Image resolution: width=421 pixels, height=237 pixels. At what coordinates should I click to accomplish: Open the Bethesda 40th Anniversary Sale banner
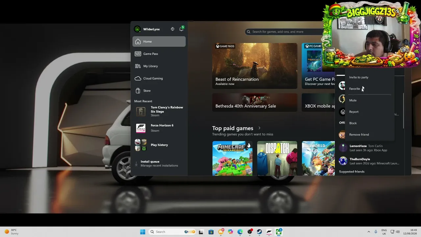pos(255,102)
